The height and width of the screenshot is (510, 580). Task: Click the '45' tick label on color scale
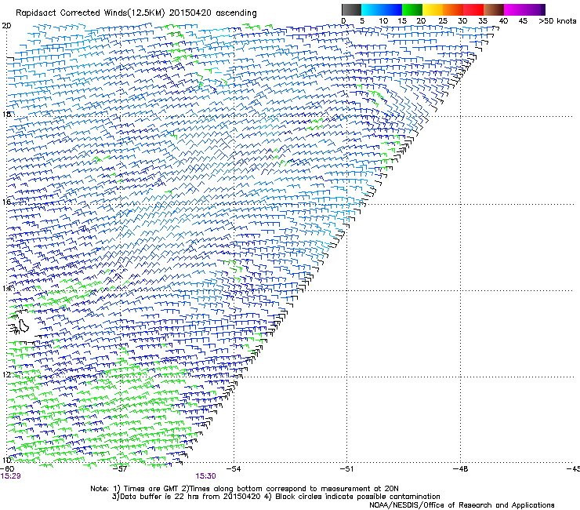(x=523, y=21)
